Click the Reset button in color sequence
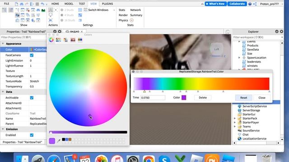This screenshot has height=162, width=289. tap(243, 98)
